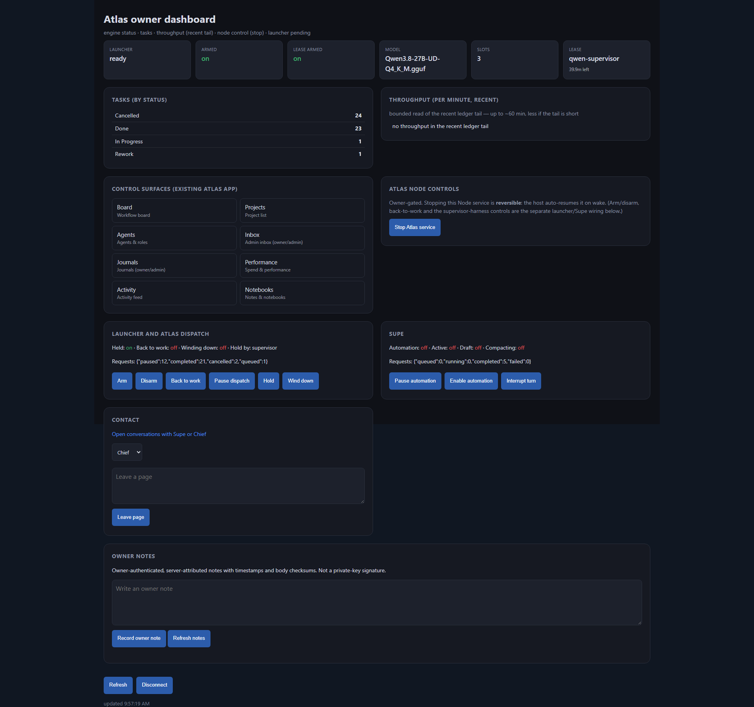The image size is (754, 707).
Task: Click the qwen-supervisor lease value
Action: 594,59
